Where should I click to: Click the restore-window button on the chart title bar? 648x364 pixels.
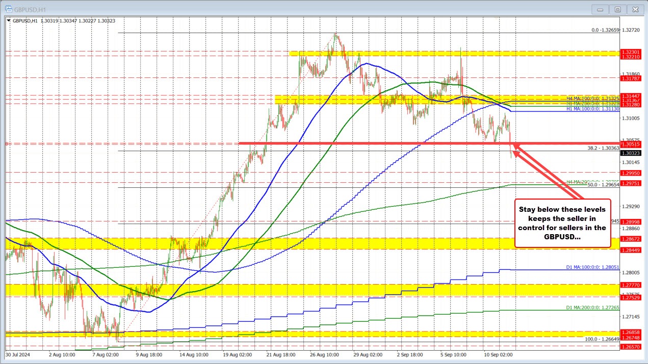tap(617, 9)
